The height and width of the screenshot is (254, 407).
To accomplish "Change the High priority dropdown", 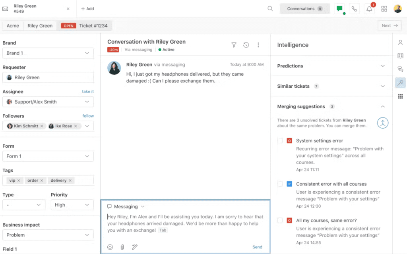I will [72, 205].
